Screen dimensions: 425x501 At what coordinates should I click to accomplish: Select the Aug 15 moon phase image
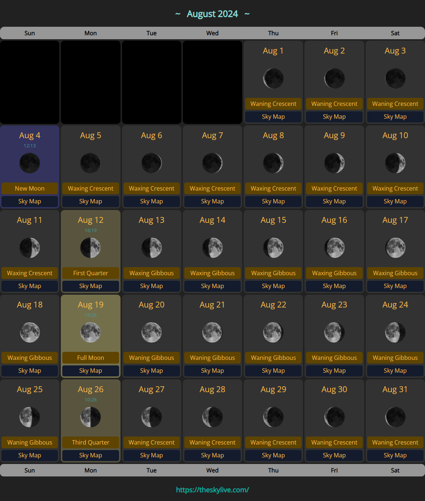[x=273, y=248]
